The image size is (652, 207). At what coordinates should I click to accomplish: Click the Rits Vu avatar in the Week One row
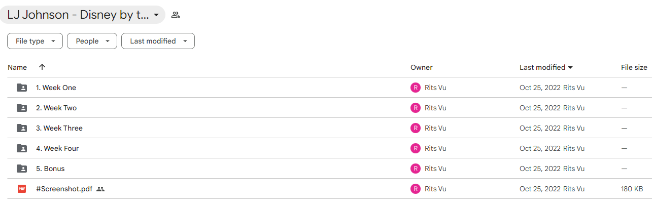[416, 88]
